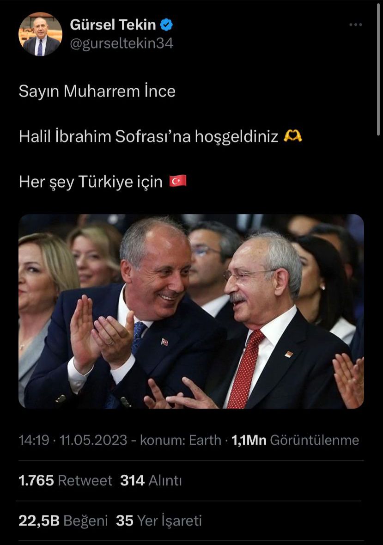Click the vertical scrollbar on right edge
The image size is (383, 545).
tap(378, 69)
